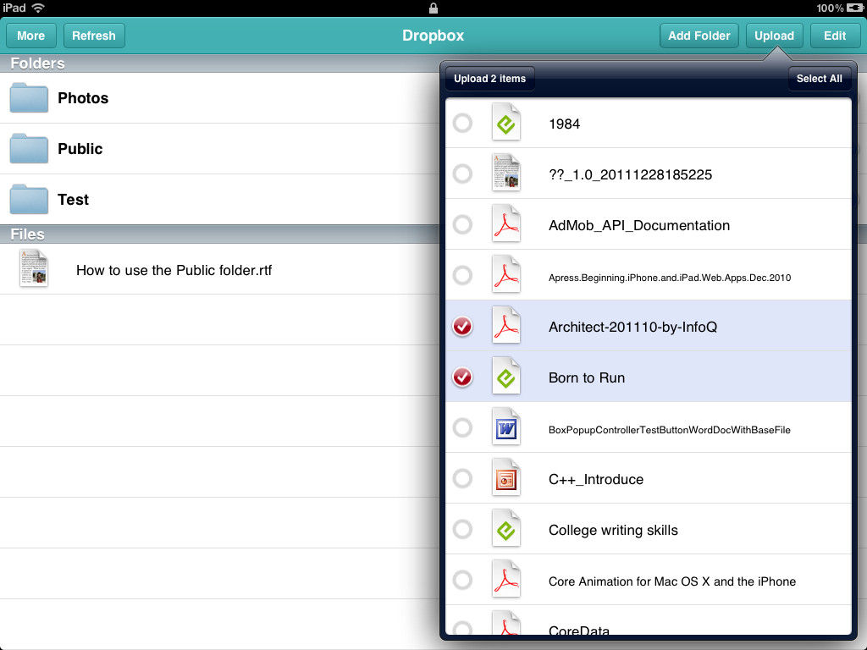This screenshot has width=867, height=650.
Task: Tap the RTF document icon for Public folder guide
Action: pyautogui.click(x=34, y=268)
